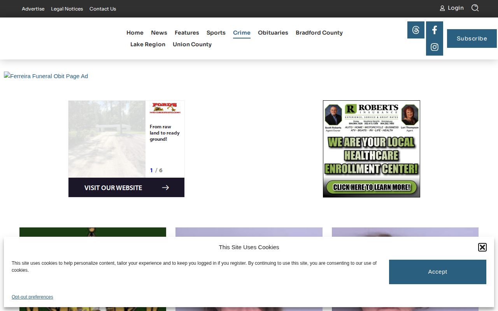
Task: Open the Opt-out preferences link
Action: tap(32, 297)
